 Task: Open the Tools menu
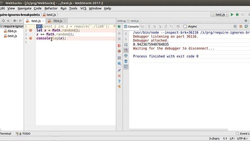pyautogui.click(x=73, y=8)
